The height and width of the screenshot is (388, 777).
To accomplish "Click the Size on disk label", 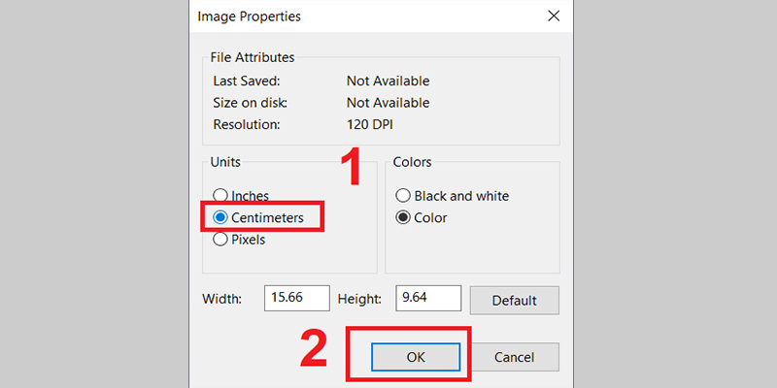I will (x=250, y=103).
